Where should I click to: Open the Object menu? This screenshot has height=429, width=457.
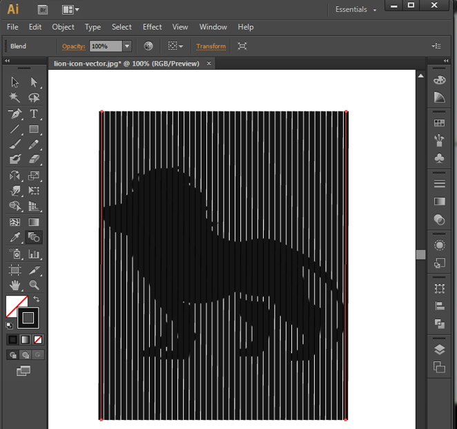tap(63, 27)
